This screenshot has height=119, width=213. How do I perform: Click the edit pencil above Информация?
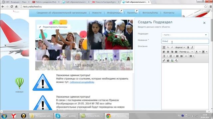tap(121, 11)
